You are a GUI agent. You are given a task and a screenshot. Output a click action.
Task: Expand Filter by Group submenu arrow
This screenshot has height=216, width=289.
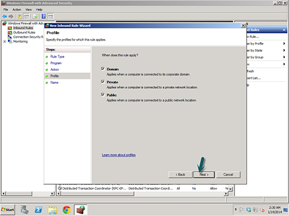pos(284,57)
